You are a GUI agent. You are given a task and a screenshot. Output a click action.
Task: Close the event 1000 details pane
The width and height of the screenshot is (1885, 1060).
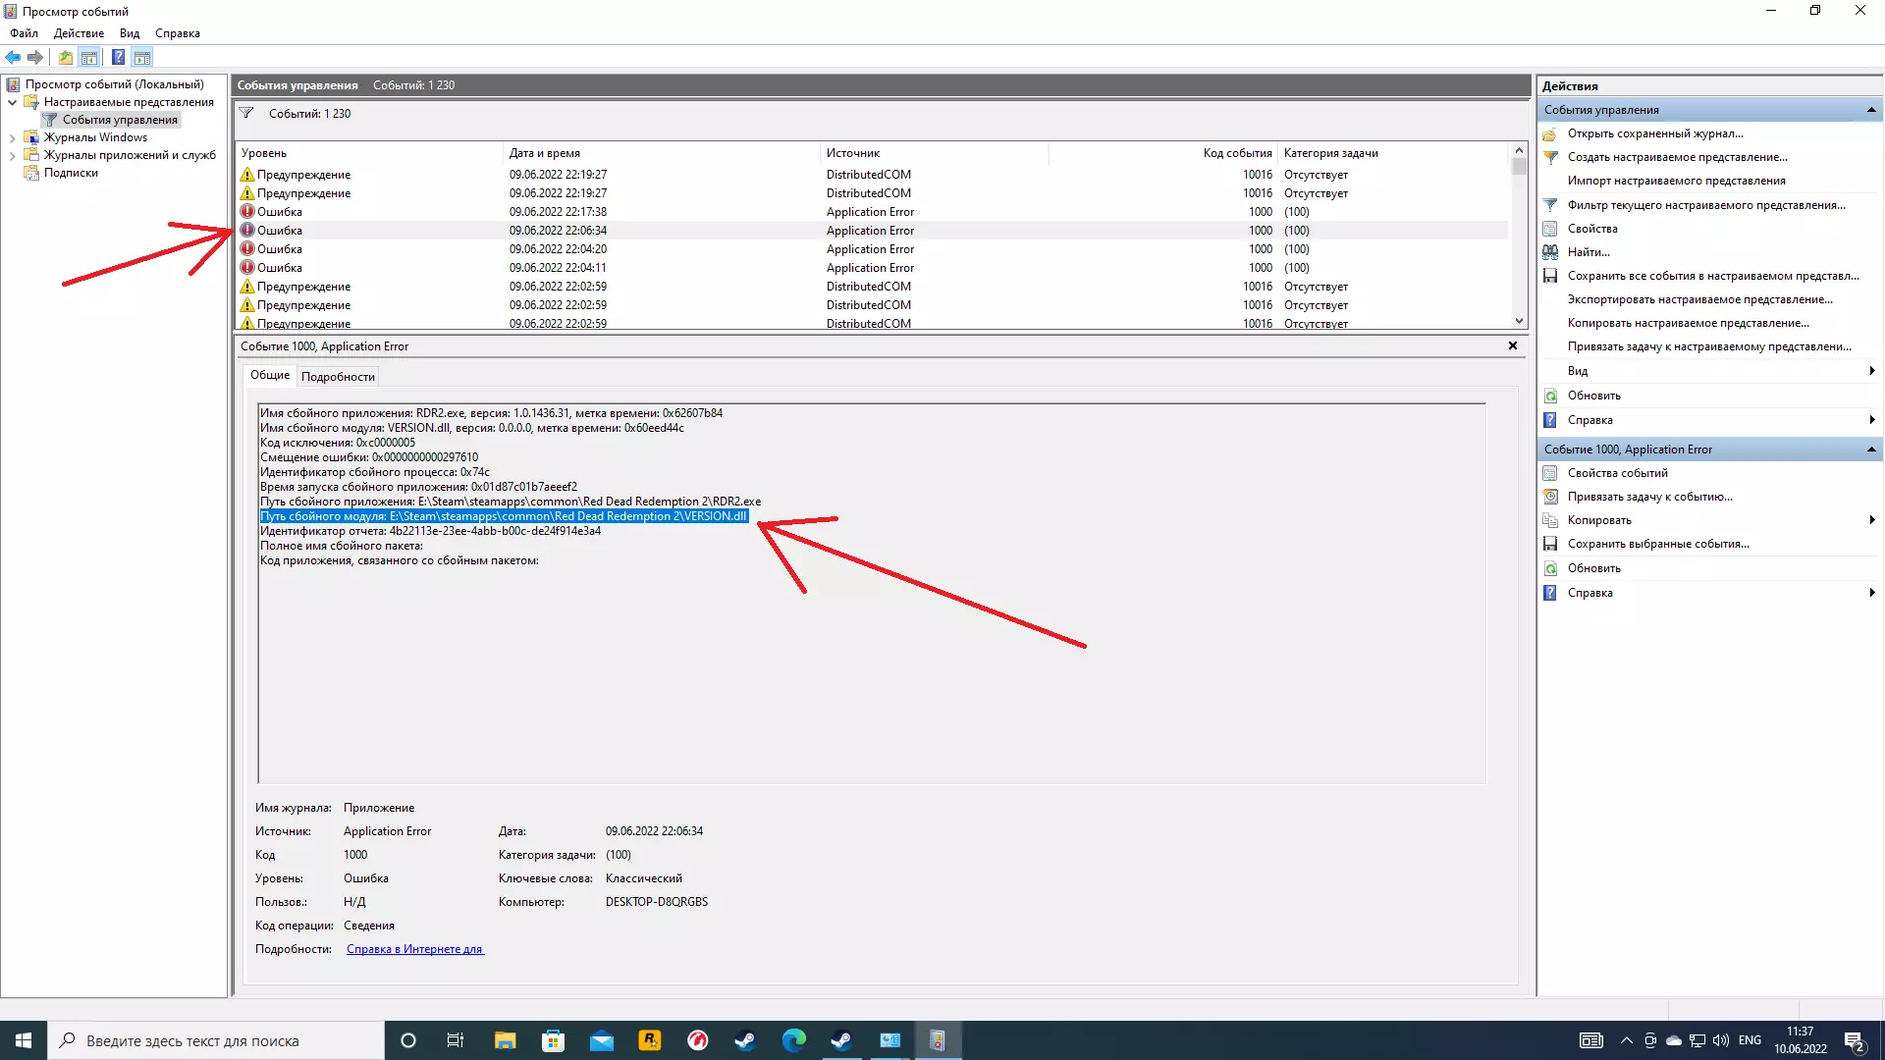pos(1512,345)
